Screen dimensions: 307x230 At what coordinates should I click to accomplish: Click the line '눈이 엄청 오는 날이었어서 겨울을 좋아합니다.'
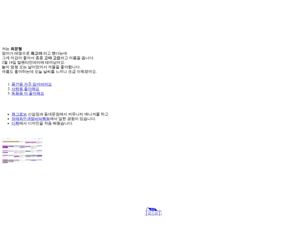[42, 67]
